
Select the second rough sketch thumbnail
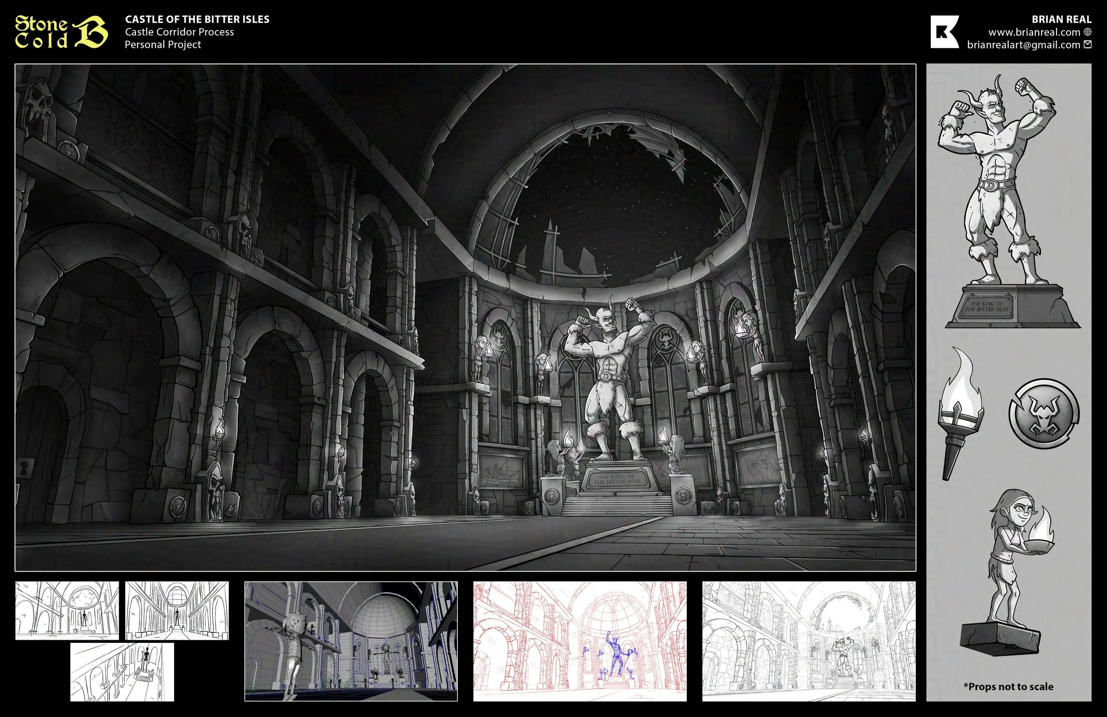pyautogui.click(x=177, y=610)
